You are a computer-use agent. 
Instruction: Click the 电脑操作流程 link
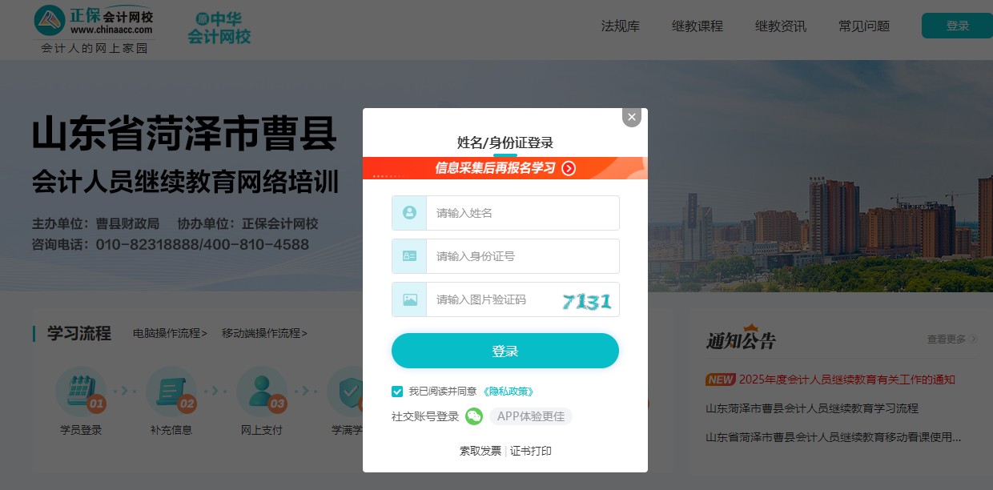pos(170,333)
